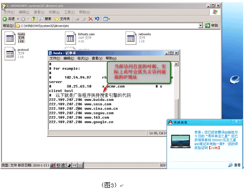This screenshot has width=244, height=194.
Task: Select the lmhosts.sam file icon
Action: pos(71,38)
